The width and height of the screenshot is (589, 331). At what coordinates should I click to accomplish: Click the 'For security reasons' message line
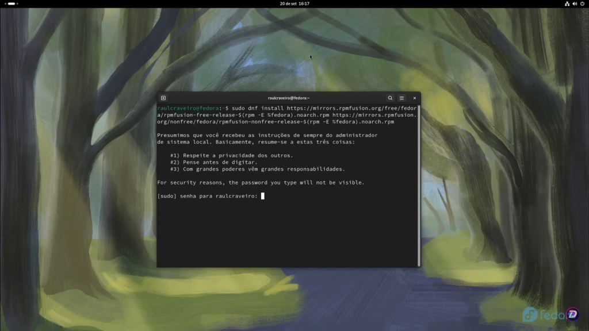(261, 182)
